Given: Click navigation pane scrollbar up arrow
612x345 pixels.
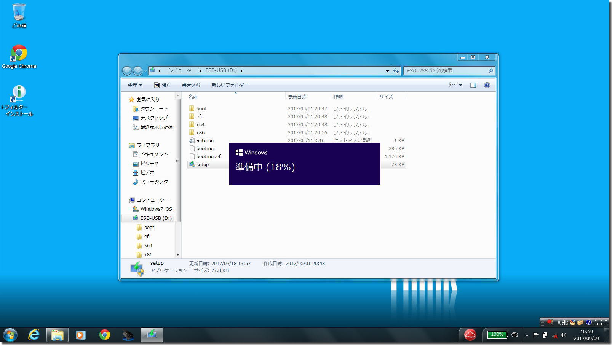Looking at the screenshot, I should click(177, 95).
